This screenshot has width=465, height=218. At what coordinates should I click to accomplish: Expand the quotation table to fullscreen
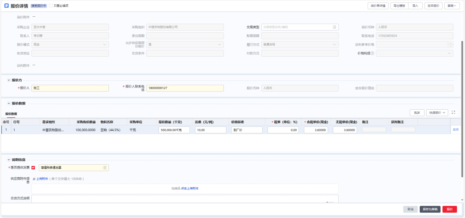[453, 112]
